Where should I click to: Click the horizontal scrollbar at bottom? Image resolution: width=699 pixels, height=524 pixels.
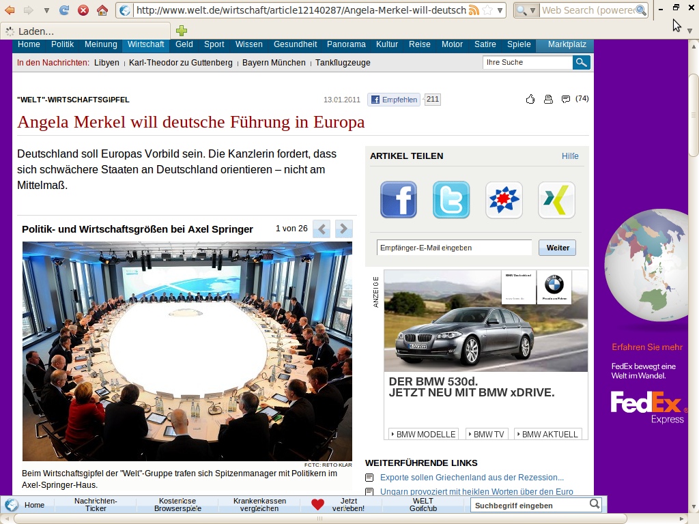pyautogui.click(x=320, y=519)
